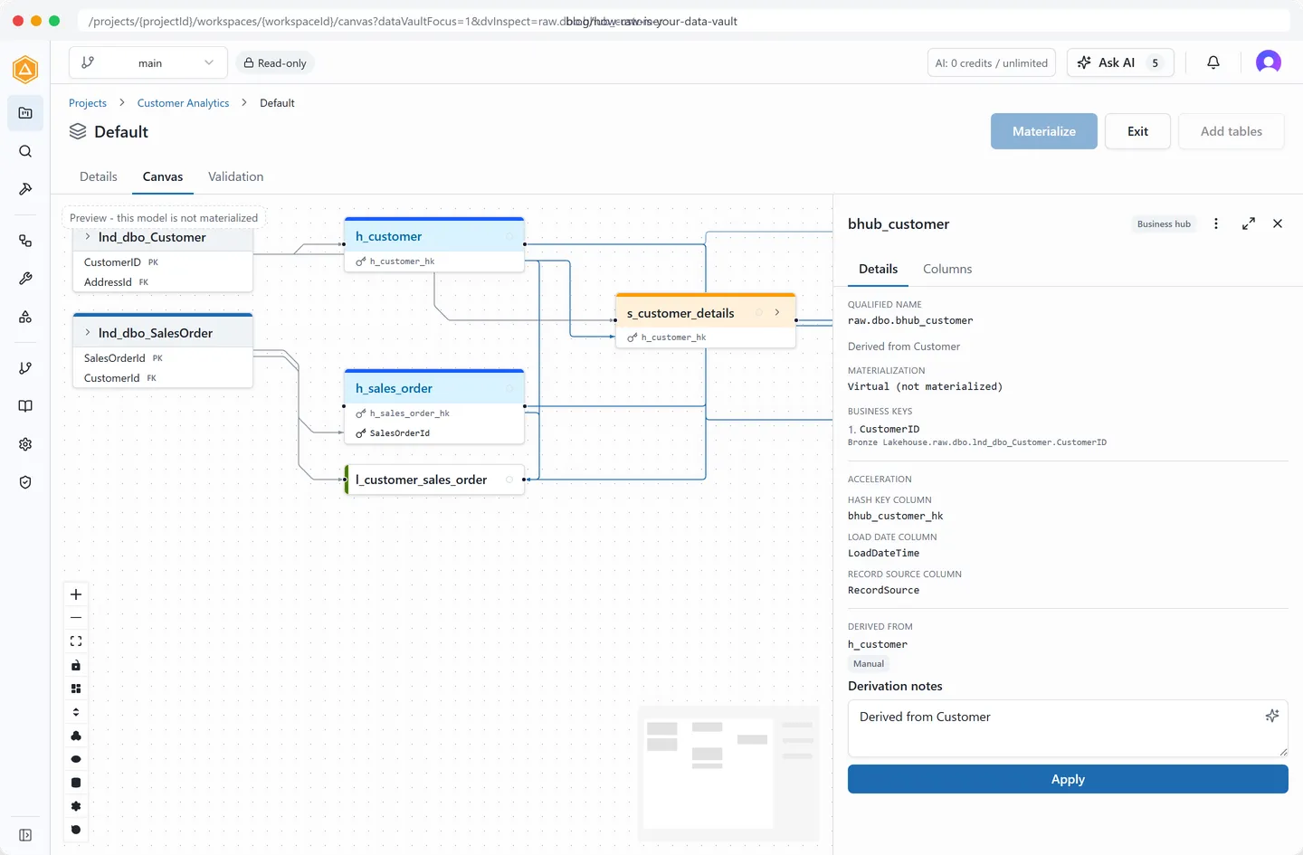
Task: Click the flower shape canvas control
Action: (76, 806)
